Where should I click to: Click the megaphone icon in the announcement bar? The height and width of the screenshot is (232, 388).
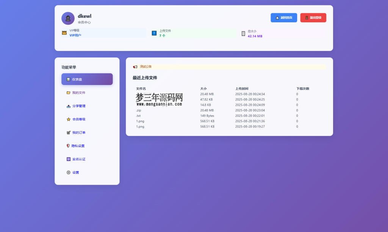tap(135, 67)
